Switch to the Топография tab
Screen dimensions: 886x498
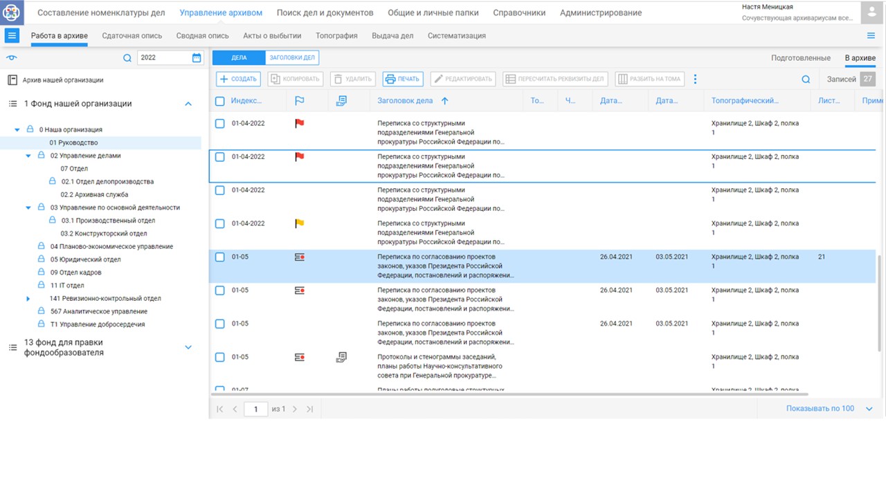pos(336,36)
